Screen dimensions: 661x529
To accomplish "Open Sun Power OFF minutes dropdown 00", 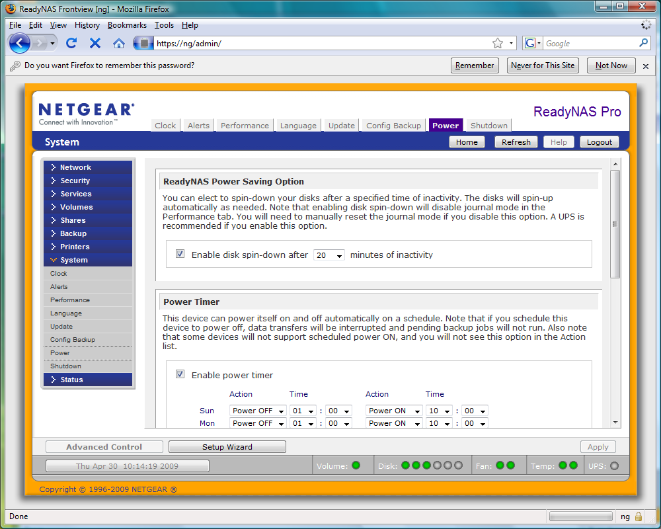I will click(338, 411).
